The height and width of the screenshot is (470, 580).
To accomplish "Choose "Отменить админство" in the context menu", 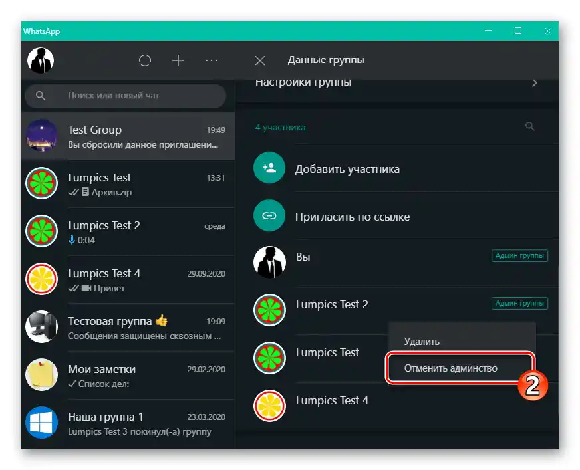I will [460, 368].
